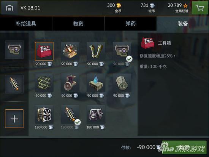Open the empty plus equipment slot
The image size is (209, 157).
tap(14, 119)
